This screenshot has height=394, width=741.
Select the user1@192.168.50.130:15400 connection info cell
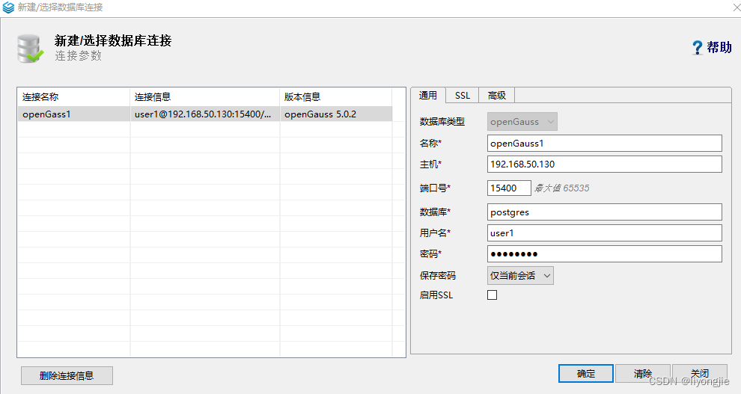coord(205,114)
